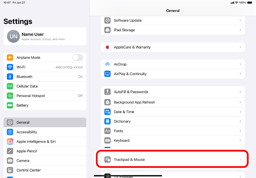Viewport: 256px width, 178px height.
Task: Tap the Bluetooth icon in sidebar
Action: pyautogui.click(x=10, y=77)
